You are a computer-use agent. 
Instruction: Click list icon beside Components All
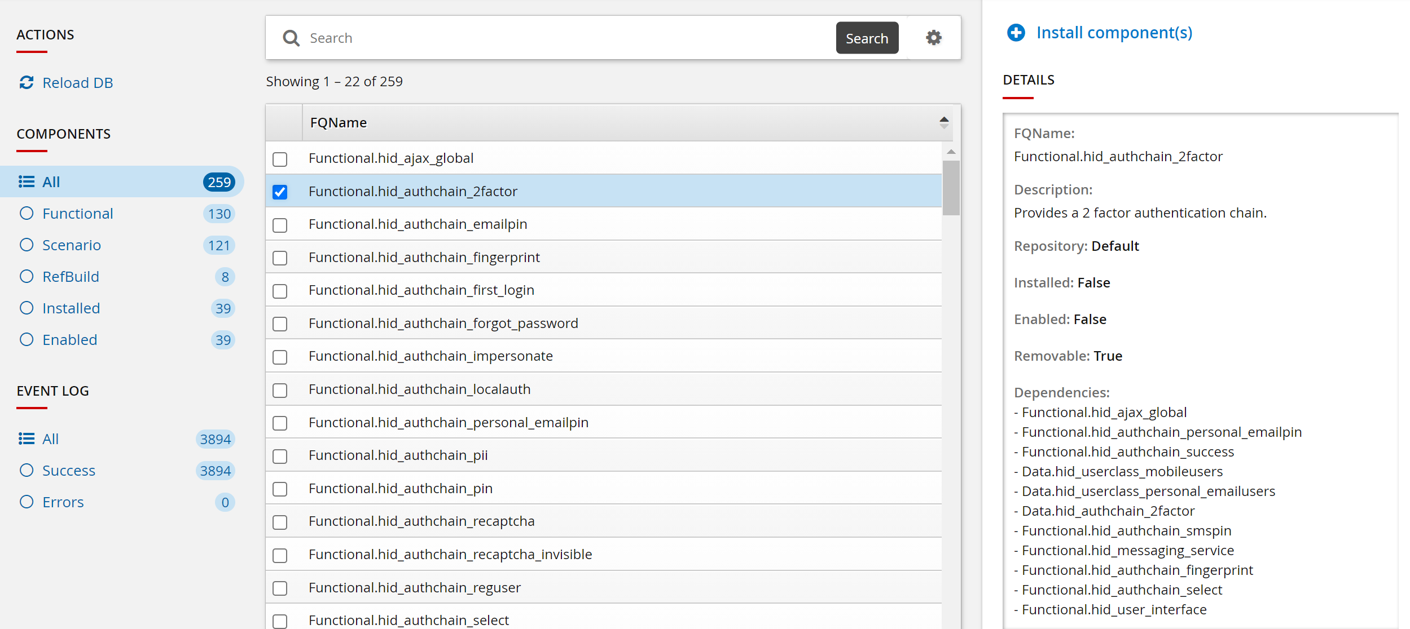(27, 182)
